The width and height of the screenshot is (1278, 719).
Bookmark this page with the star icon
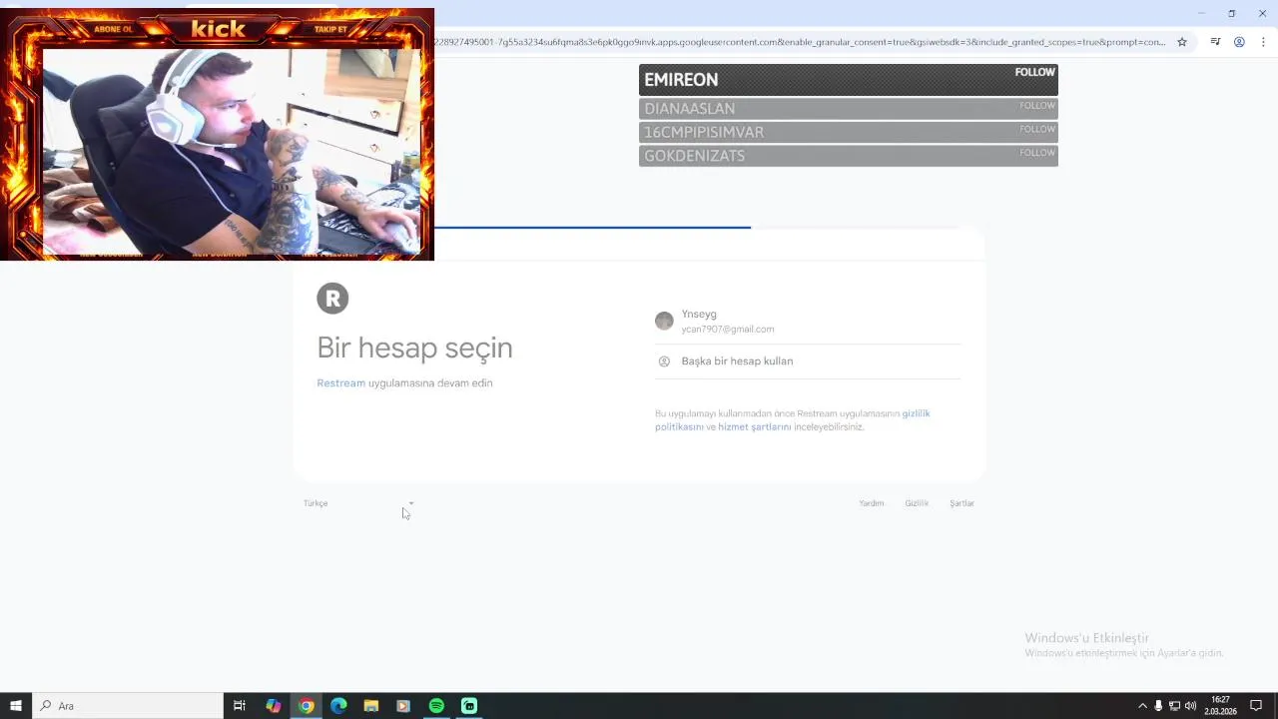1182,42
